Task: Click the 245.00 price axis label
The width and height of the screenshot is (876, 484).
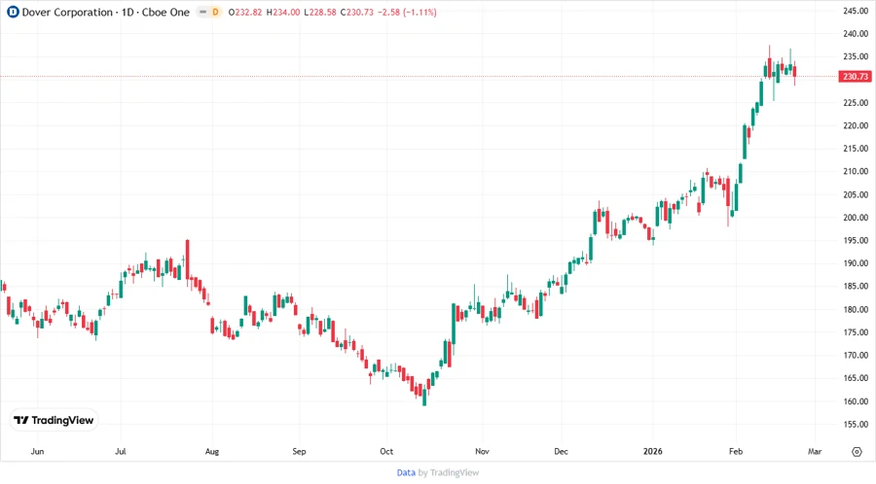Action: point(856,11)
